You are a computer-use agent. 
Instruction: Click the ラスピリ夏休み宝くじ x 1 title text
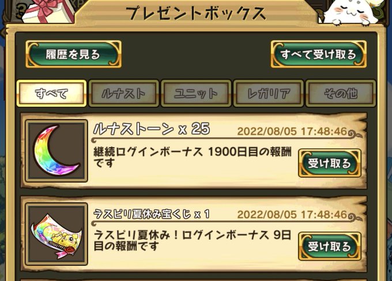tap(152, 214)
